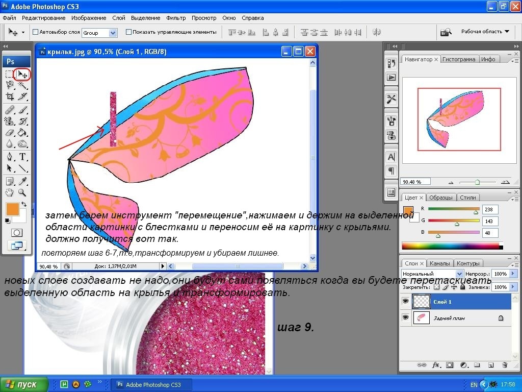522x392 pixels.
Task: Select the Eyedropper tool
Action: click(22, 181)
